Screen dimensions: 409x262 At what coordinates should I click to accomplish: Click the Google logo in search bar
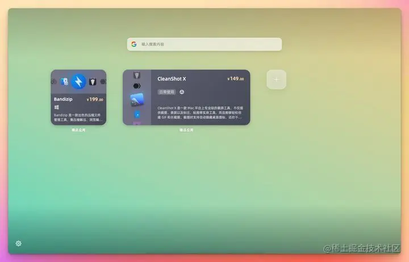134,44
